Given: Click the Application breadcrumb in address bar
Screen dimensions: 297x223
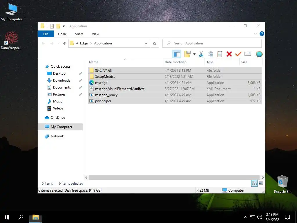Looking at the screenshot, I should coord(103,43).
